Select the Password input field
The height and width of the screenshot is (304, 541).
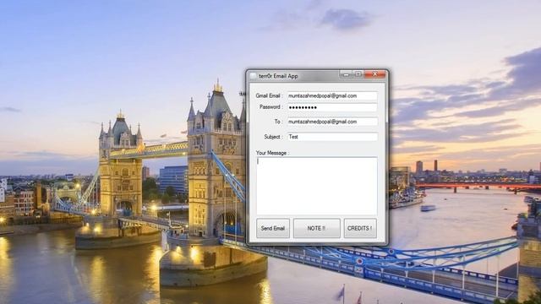pyautogui.click(x=332, y=107)
